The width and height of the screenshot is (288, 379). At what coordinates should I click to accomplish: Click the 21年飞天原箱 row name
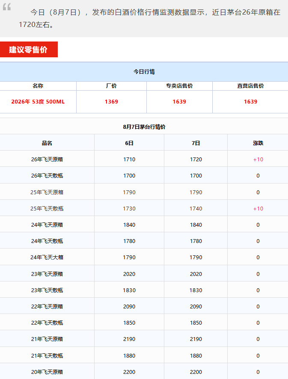pos(47,339)
